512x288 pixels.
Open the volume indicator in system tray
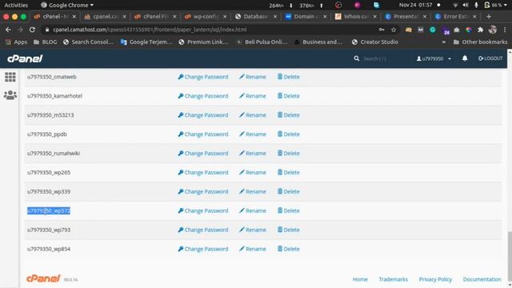[x=466, y=5]
